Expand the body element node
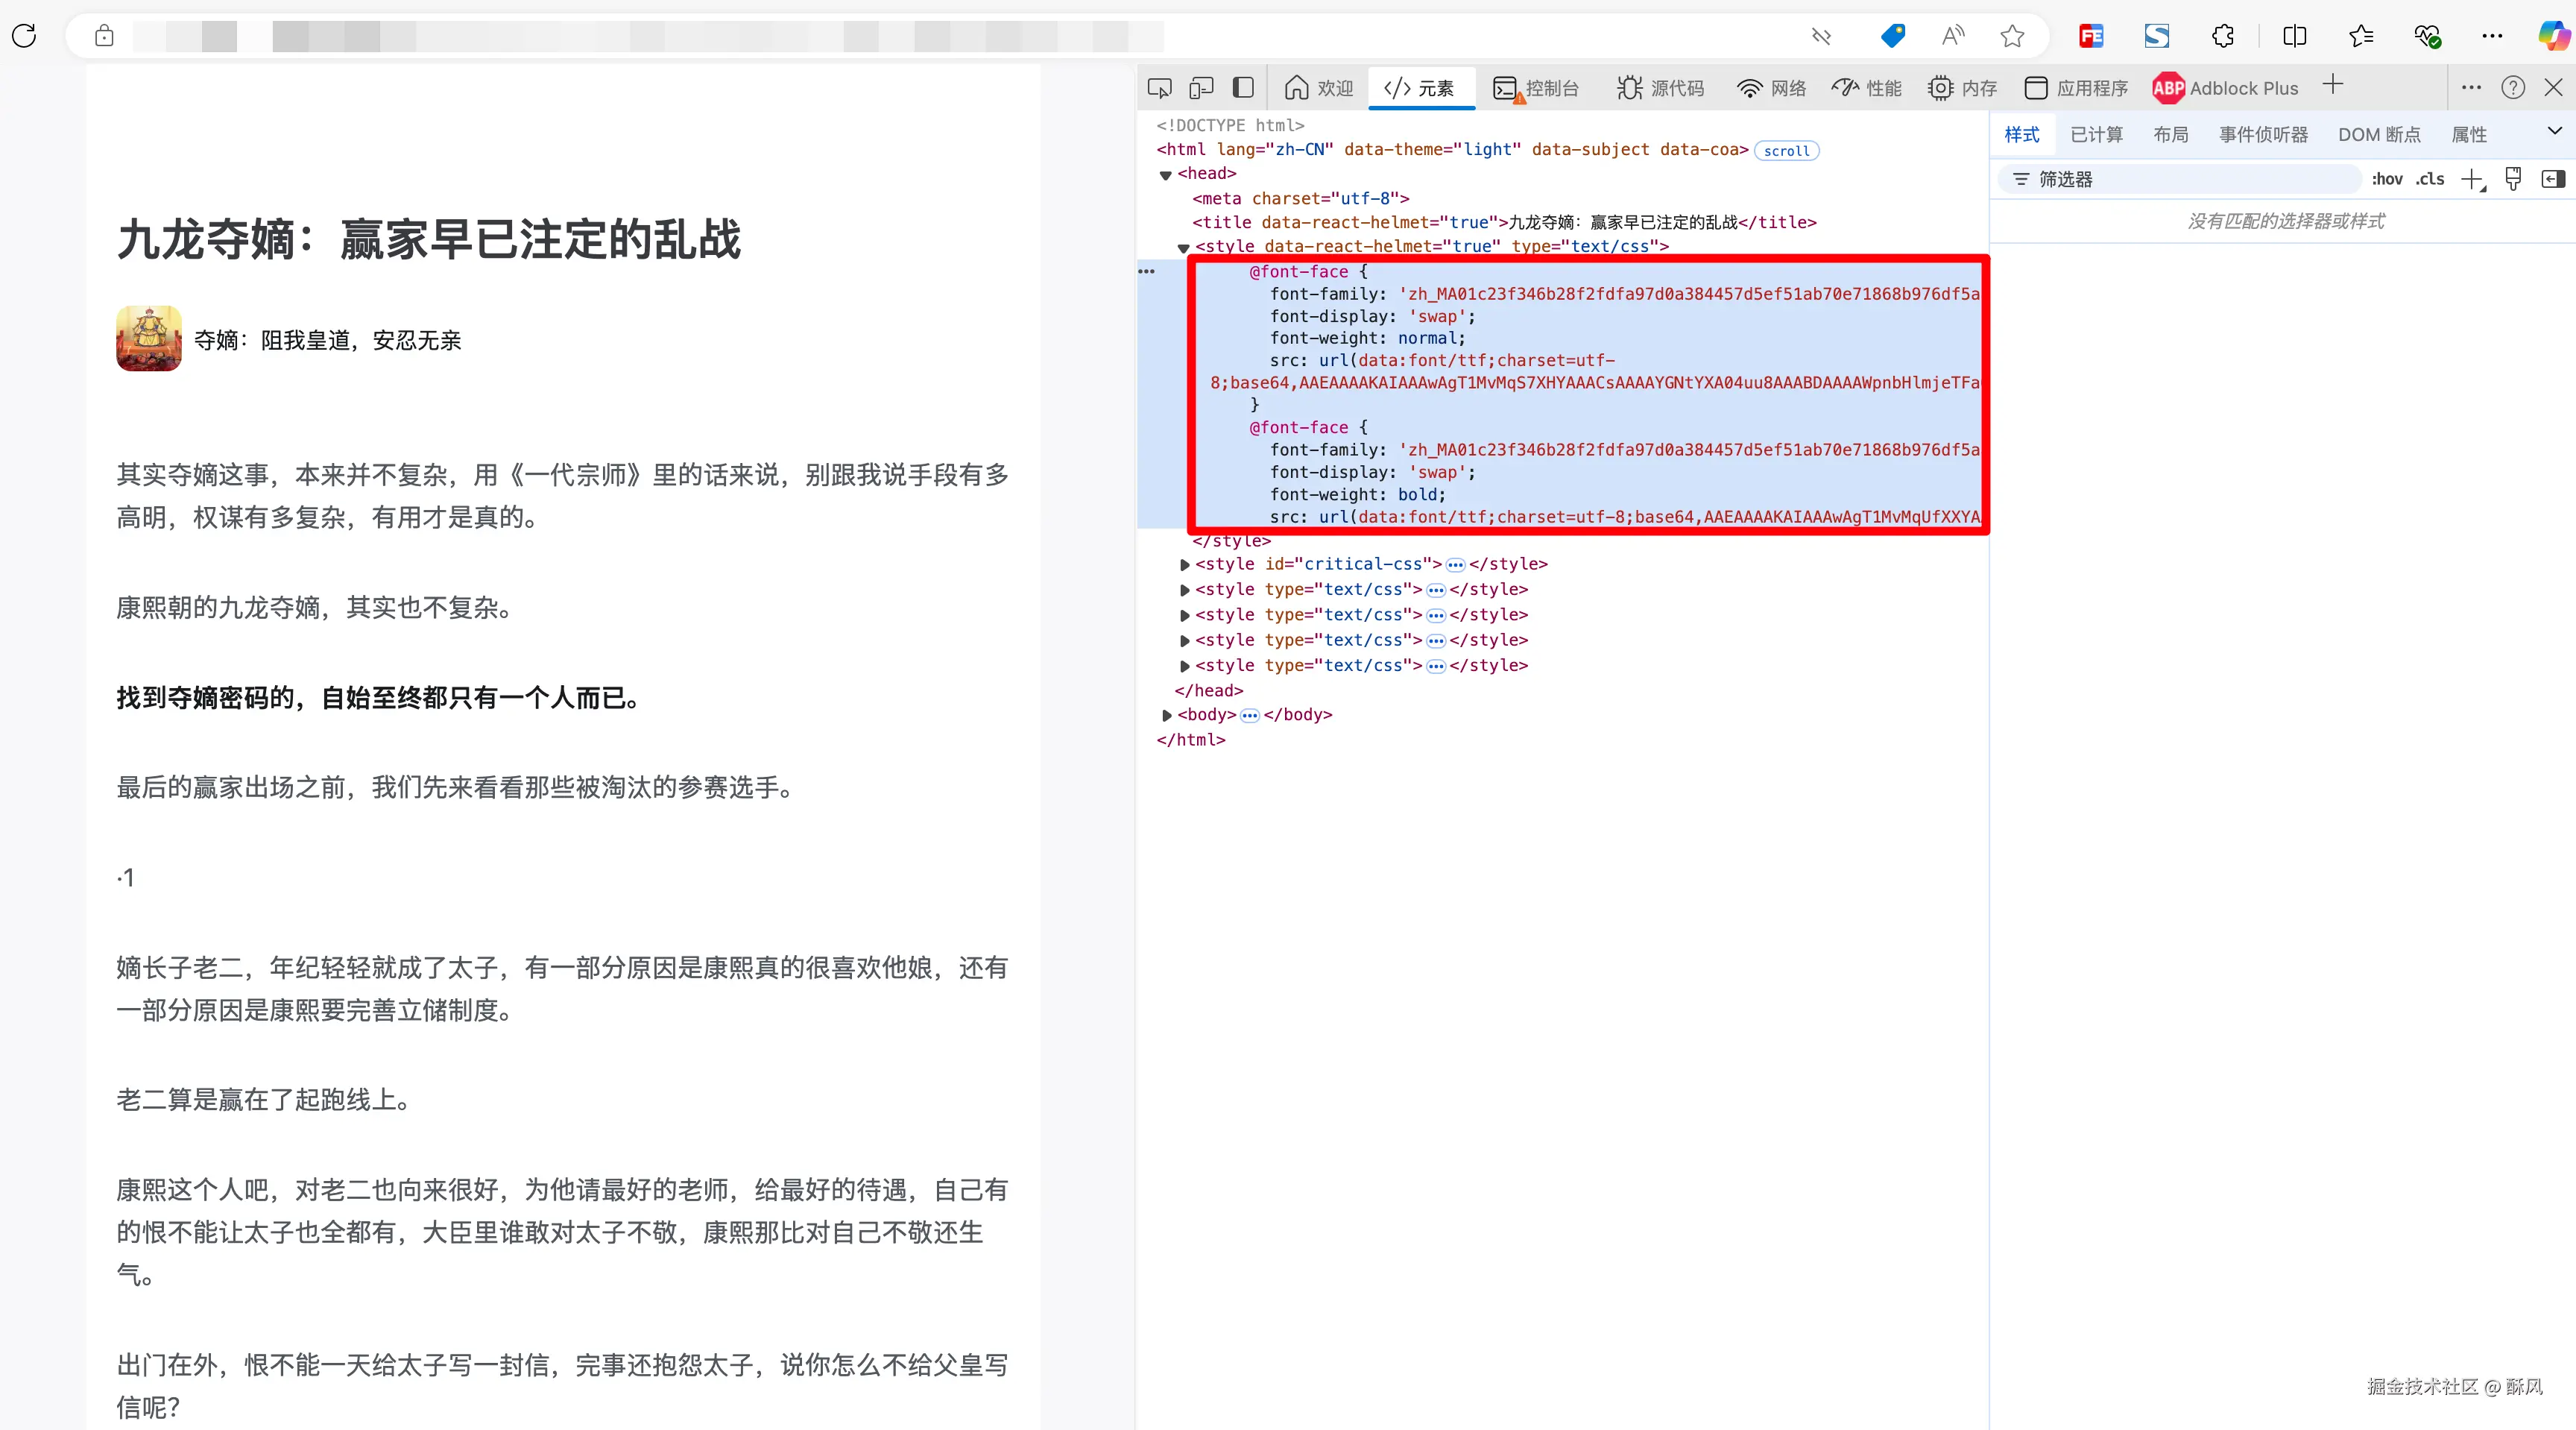This screenshot has width=2576, height=1430. tap(1167, 715)
